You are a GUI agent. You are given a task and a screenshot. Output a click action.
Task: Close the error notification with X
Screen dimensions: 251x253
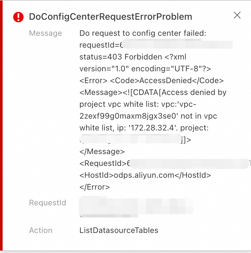coord(237,15)
